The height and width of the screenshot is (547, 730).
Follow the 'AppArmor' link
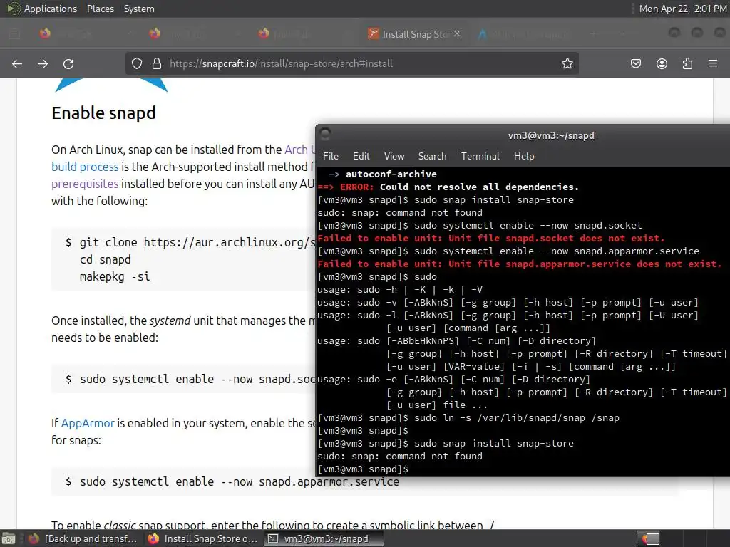point(88,423)
